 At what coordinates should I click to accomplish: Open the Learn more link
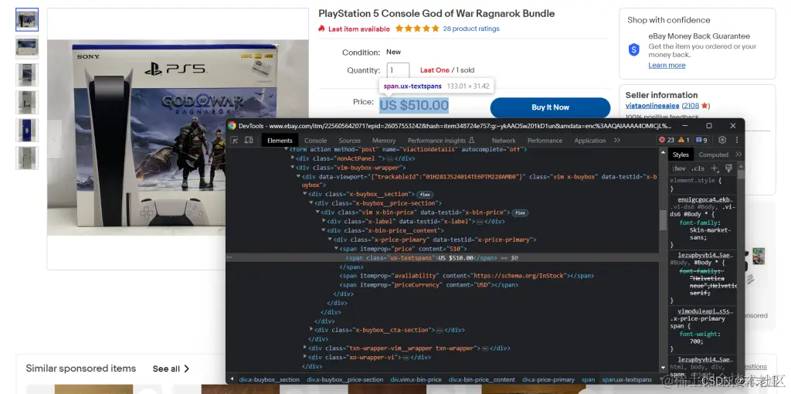pos(667,65)
